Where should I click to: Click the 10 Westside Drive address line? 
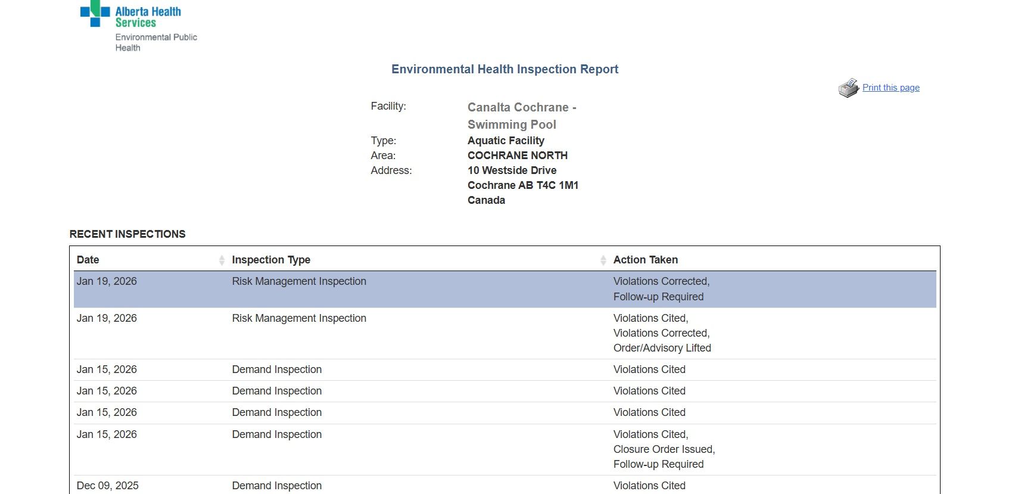(512, 170)
